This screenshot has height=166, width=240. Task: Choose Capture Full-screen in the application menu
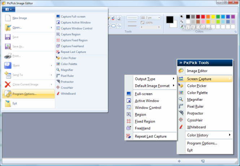click(x=81, y=17)
